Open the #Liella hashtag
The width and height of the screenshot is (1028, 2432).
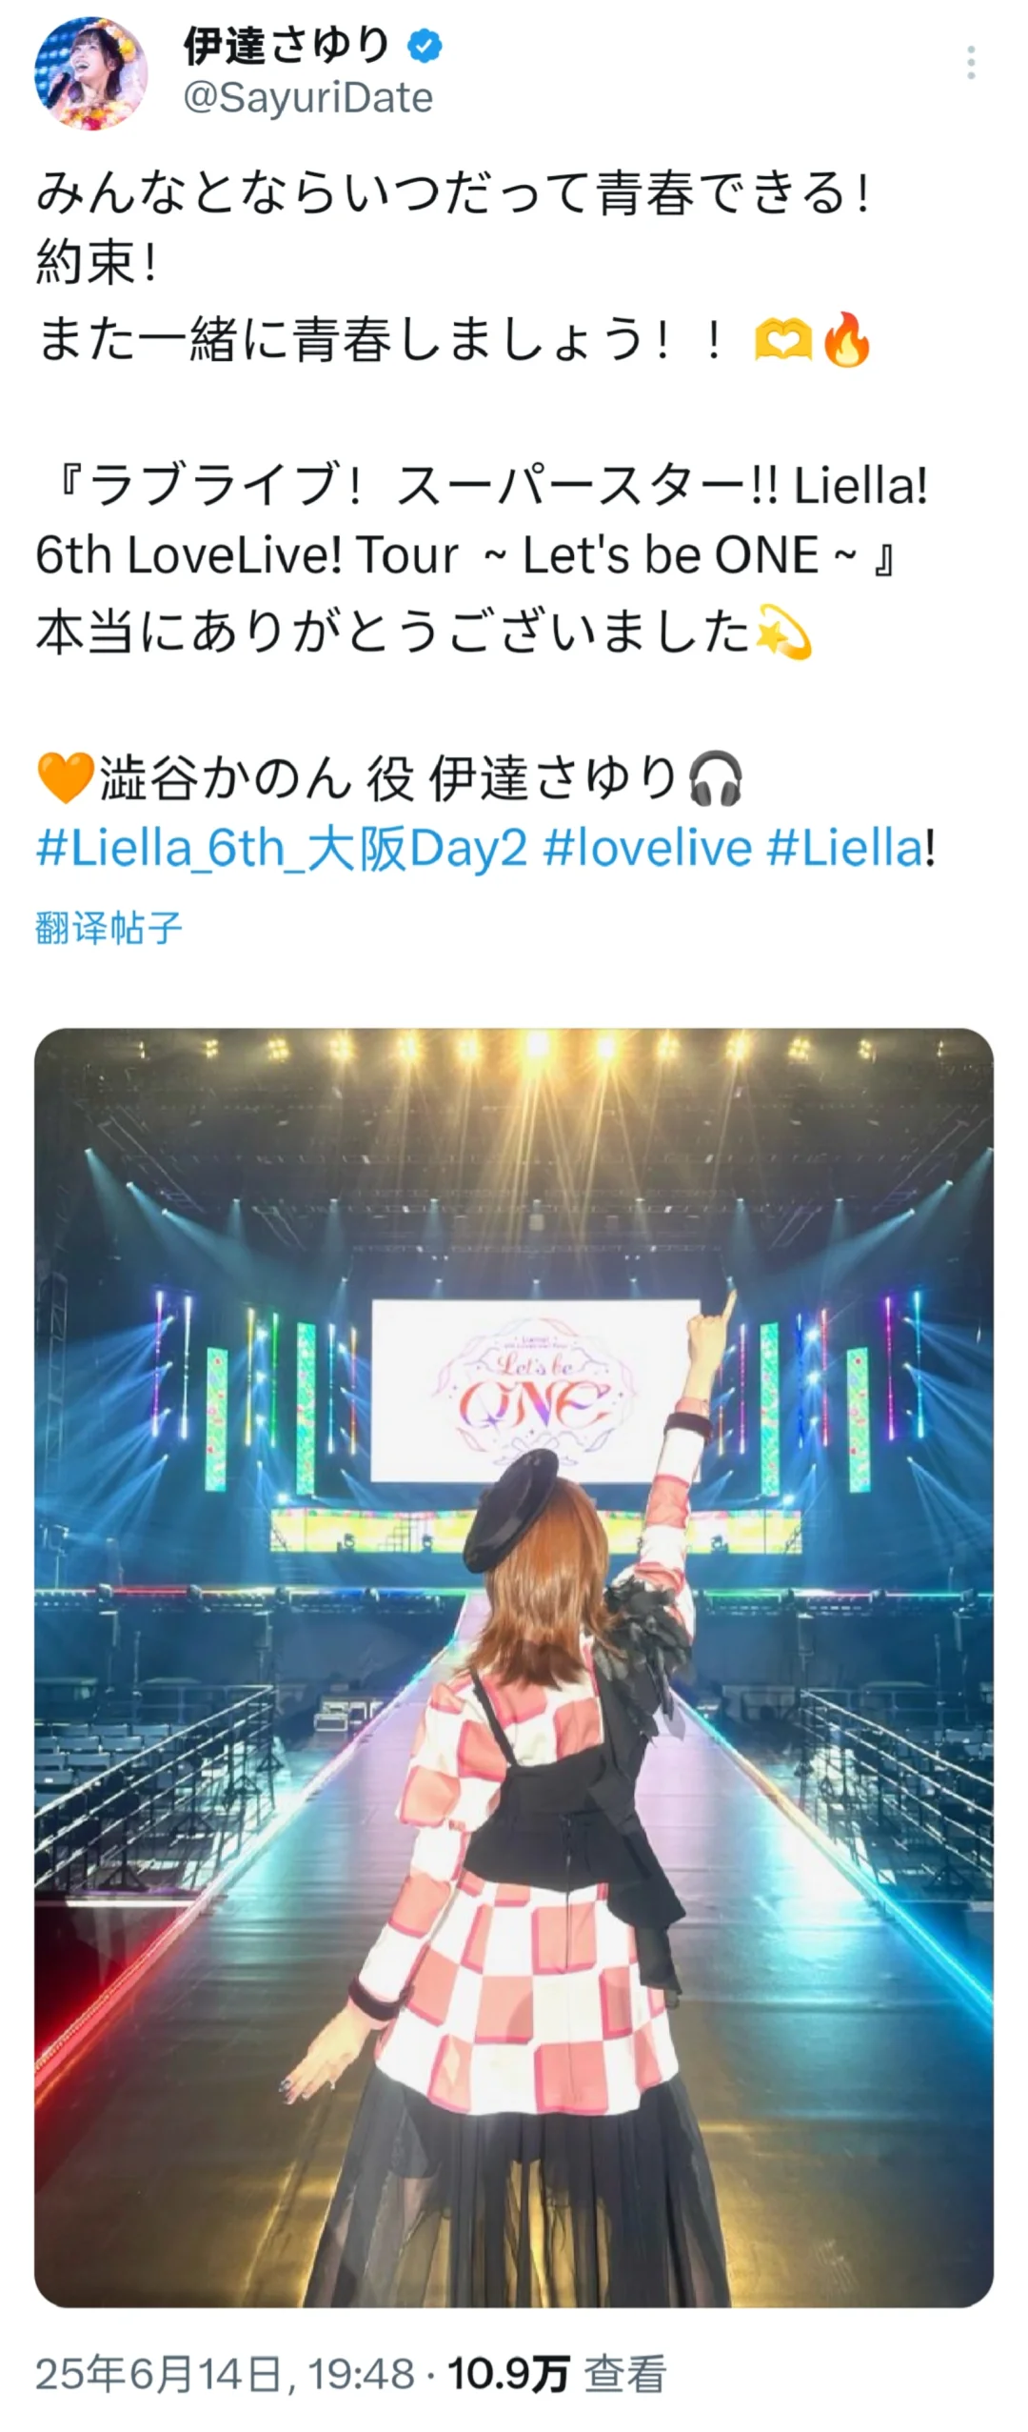845,848
